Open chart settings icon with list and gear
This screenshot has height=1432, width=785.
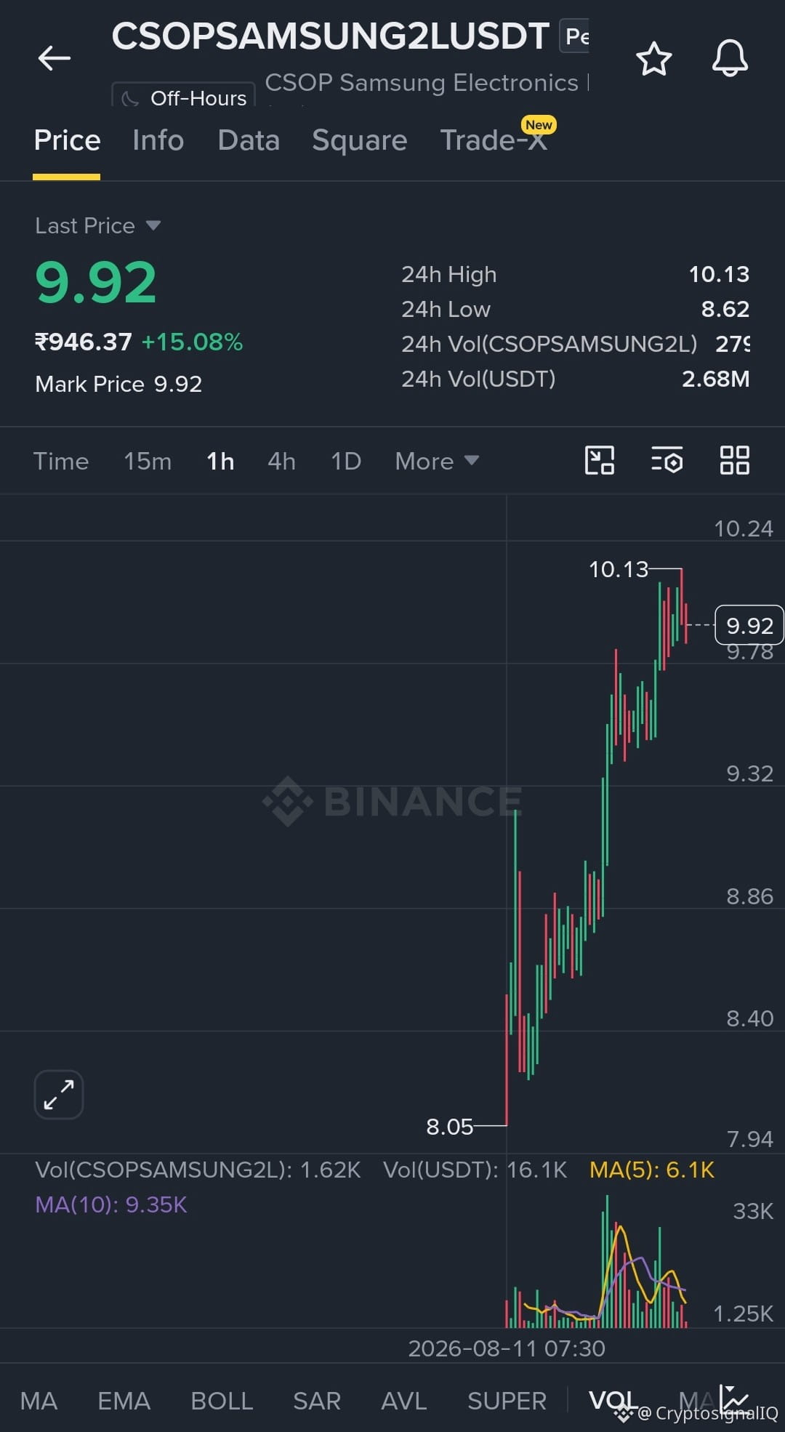pos(667,460)
